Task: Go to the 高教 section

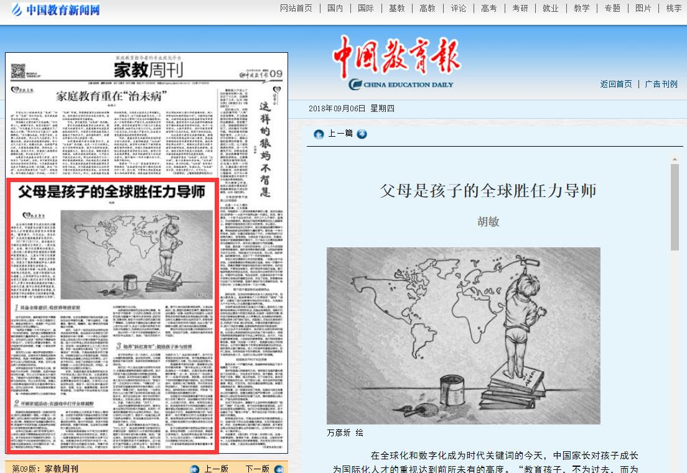Action: point(428,8)
